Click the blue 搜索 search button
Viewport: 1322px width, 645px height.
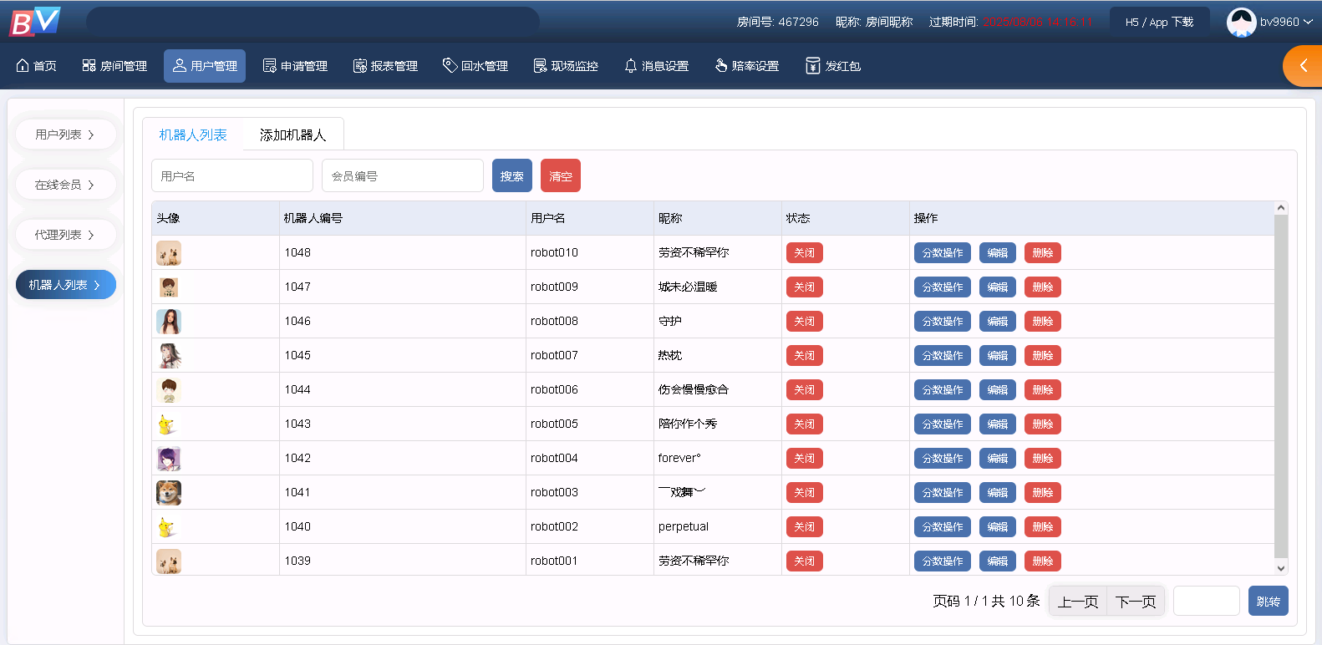511,176
